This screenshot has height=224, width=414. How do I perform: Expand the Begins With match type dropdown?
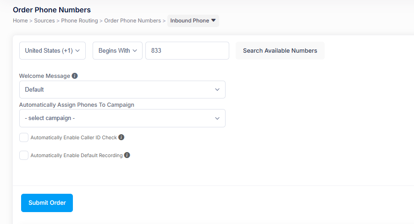[117, 51]
